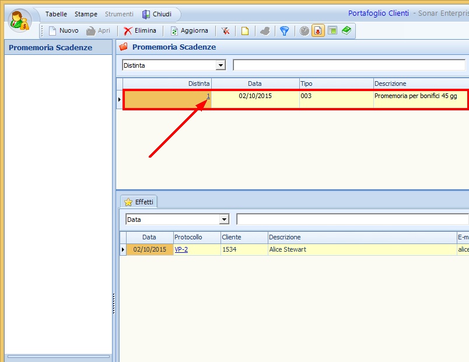Open the Data filter dropdown in Effetti

tap(224, 220)
